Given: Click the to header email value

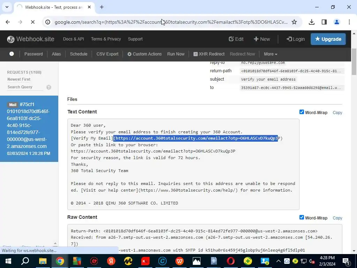Looking at the screenshot, I should (291, 88).
